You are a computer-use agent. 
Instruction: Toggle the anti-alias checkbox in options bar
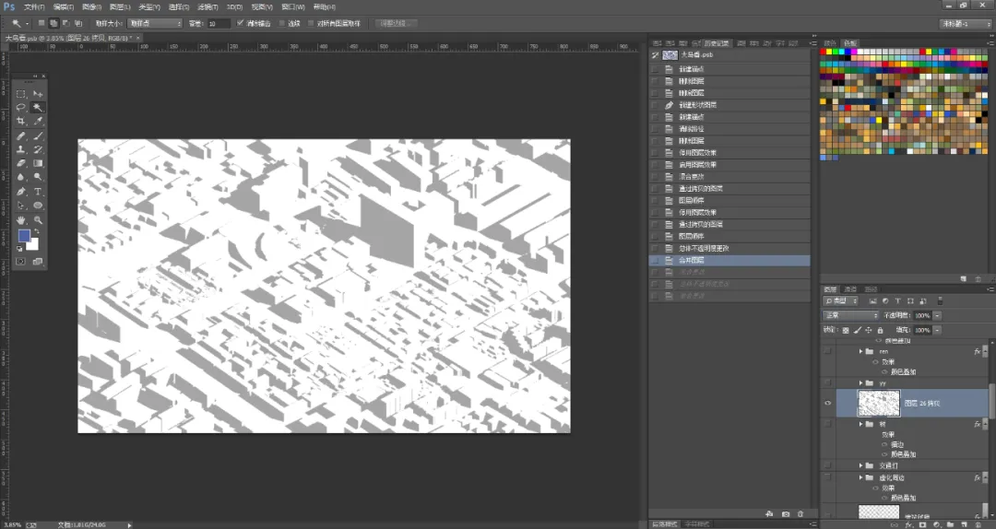point(240,23)
